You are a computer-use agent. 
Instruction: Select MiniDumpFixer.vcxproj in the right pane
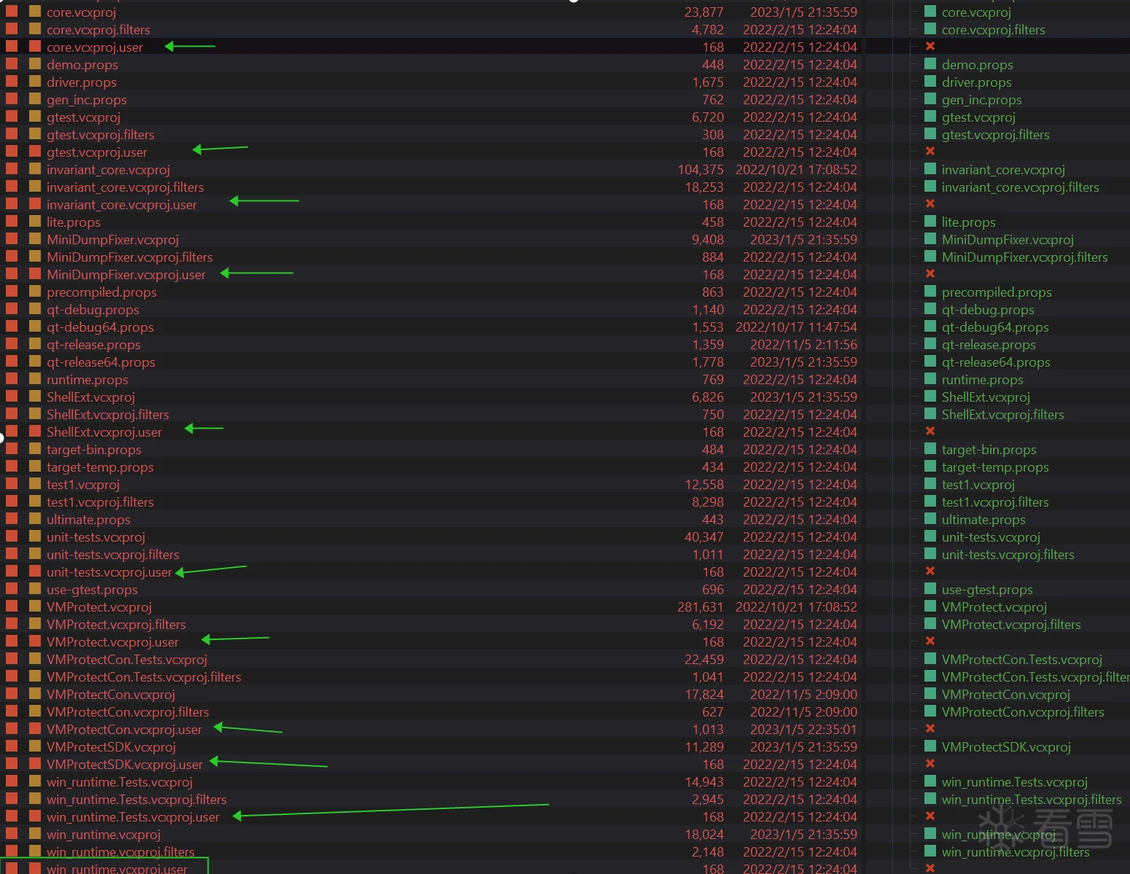tap(1008, 240)
